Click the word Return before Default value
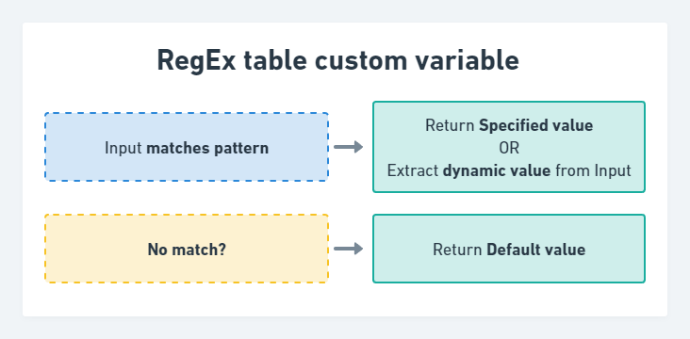 tap(458, 250)
